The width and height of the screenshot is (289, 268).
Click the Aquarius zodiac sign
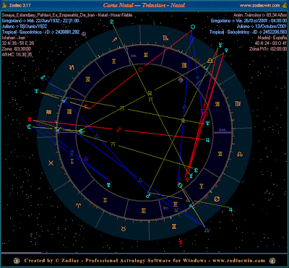click(49, 112)
